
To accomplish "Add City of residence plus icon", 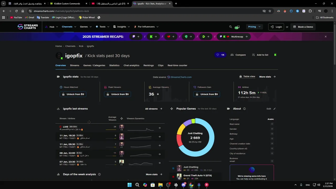I will click(x=272, y=153).
